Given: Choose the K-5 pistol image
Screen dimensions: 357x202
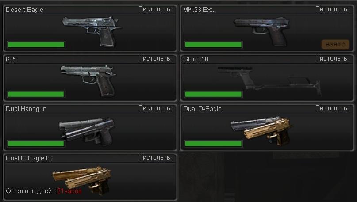Looking at the screenshot, I should coord(88,81).
